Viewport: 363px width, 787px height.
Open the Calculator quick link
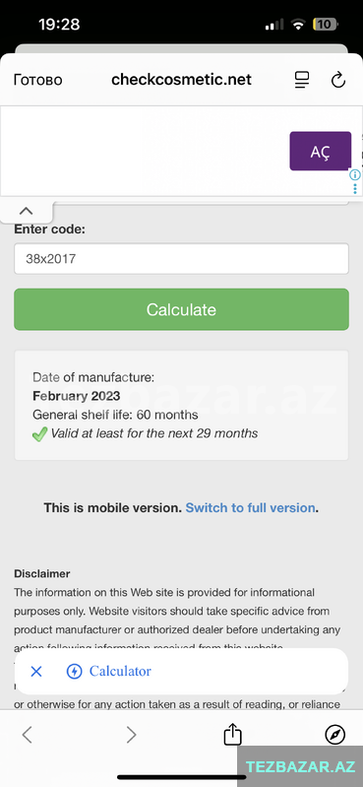120,671
